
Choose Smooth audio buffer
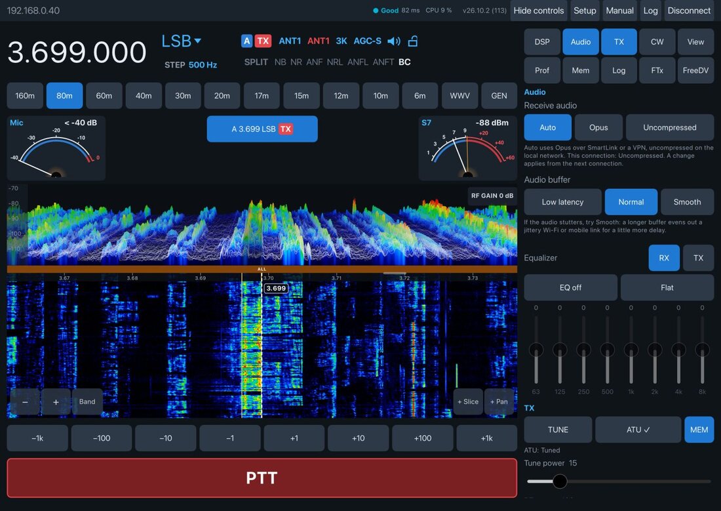click(687, 202)
